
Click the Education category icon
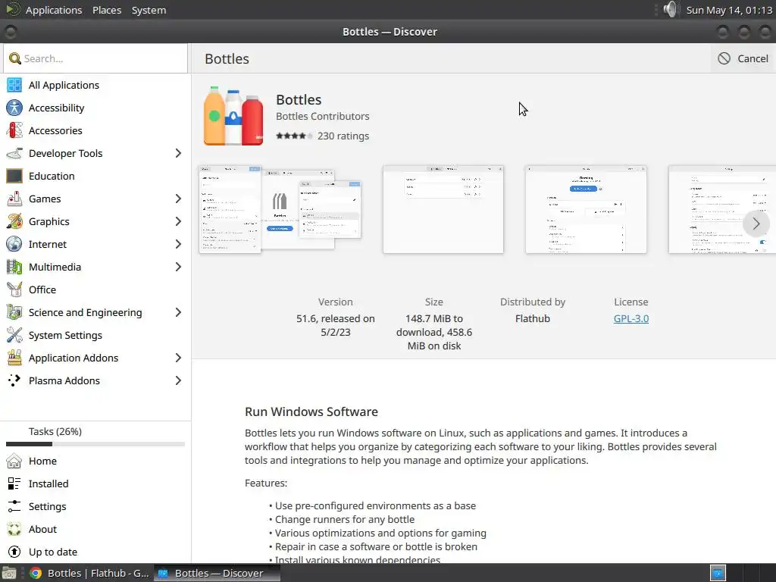[14, 176]
